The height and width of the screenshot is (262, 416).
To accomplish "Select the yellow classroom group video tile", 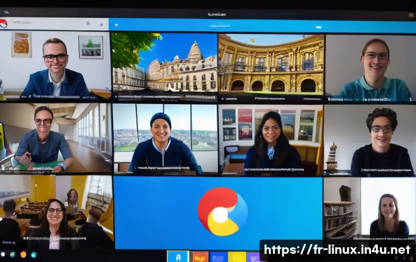I will pos(56,212).
